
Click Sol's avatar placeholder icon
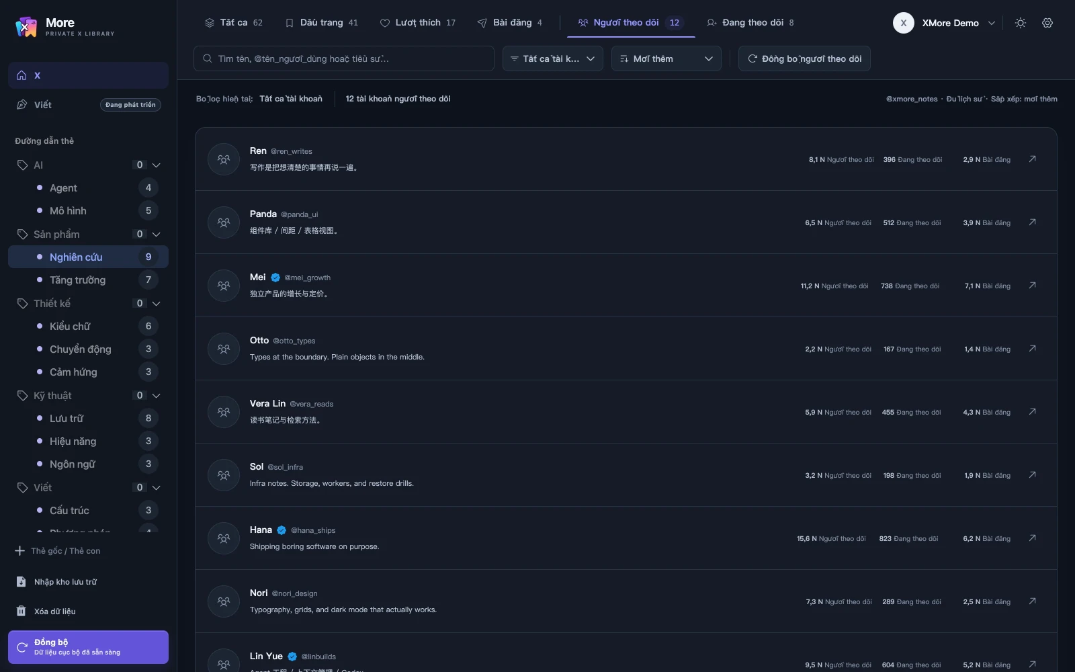pyautogui.click(x=224, y=475)
